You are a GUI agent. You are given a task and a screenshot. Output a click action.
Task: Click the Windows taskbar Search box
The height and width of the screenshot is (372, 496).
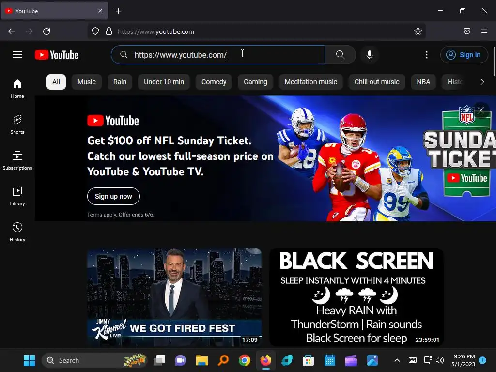(94, 360)
